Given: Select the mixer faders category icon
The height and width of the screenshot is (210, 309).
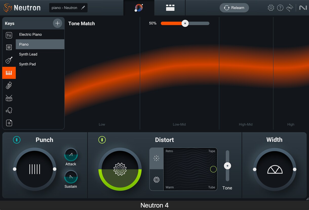Looking at the screenshot, I should (9, 35).
